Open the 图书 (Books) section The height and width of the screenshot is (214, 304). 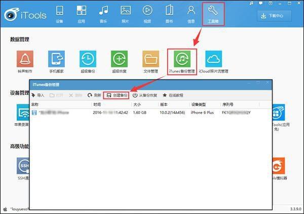[x=169, y=15]
